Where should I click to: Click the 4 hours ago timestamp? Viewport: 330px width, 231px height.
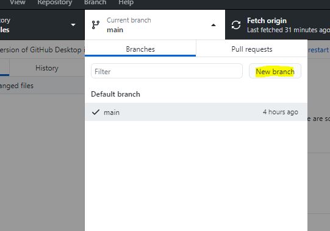tap(281, 112)
